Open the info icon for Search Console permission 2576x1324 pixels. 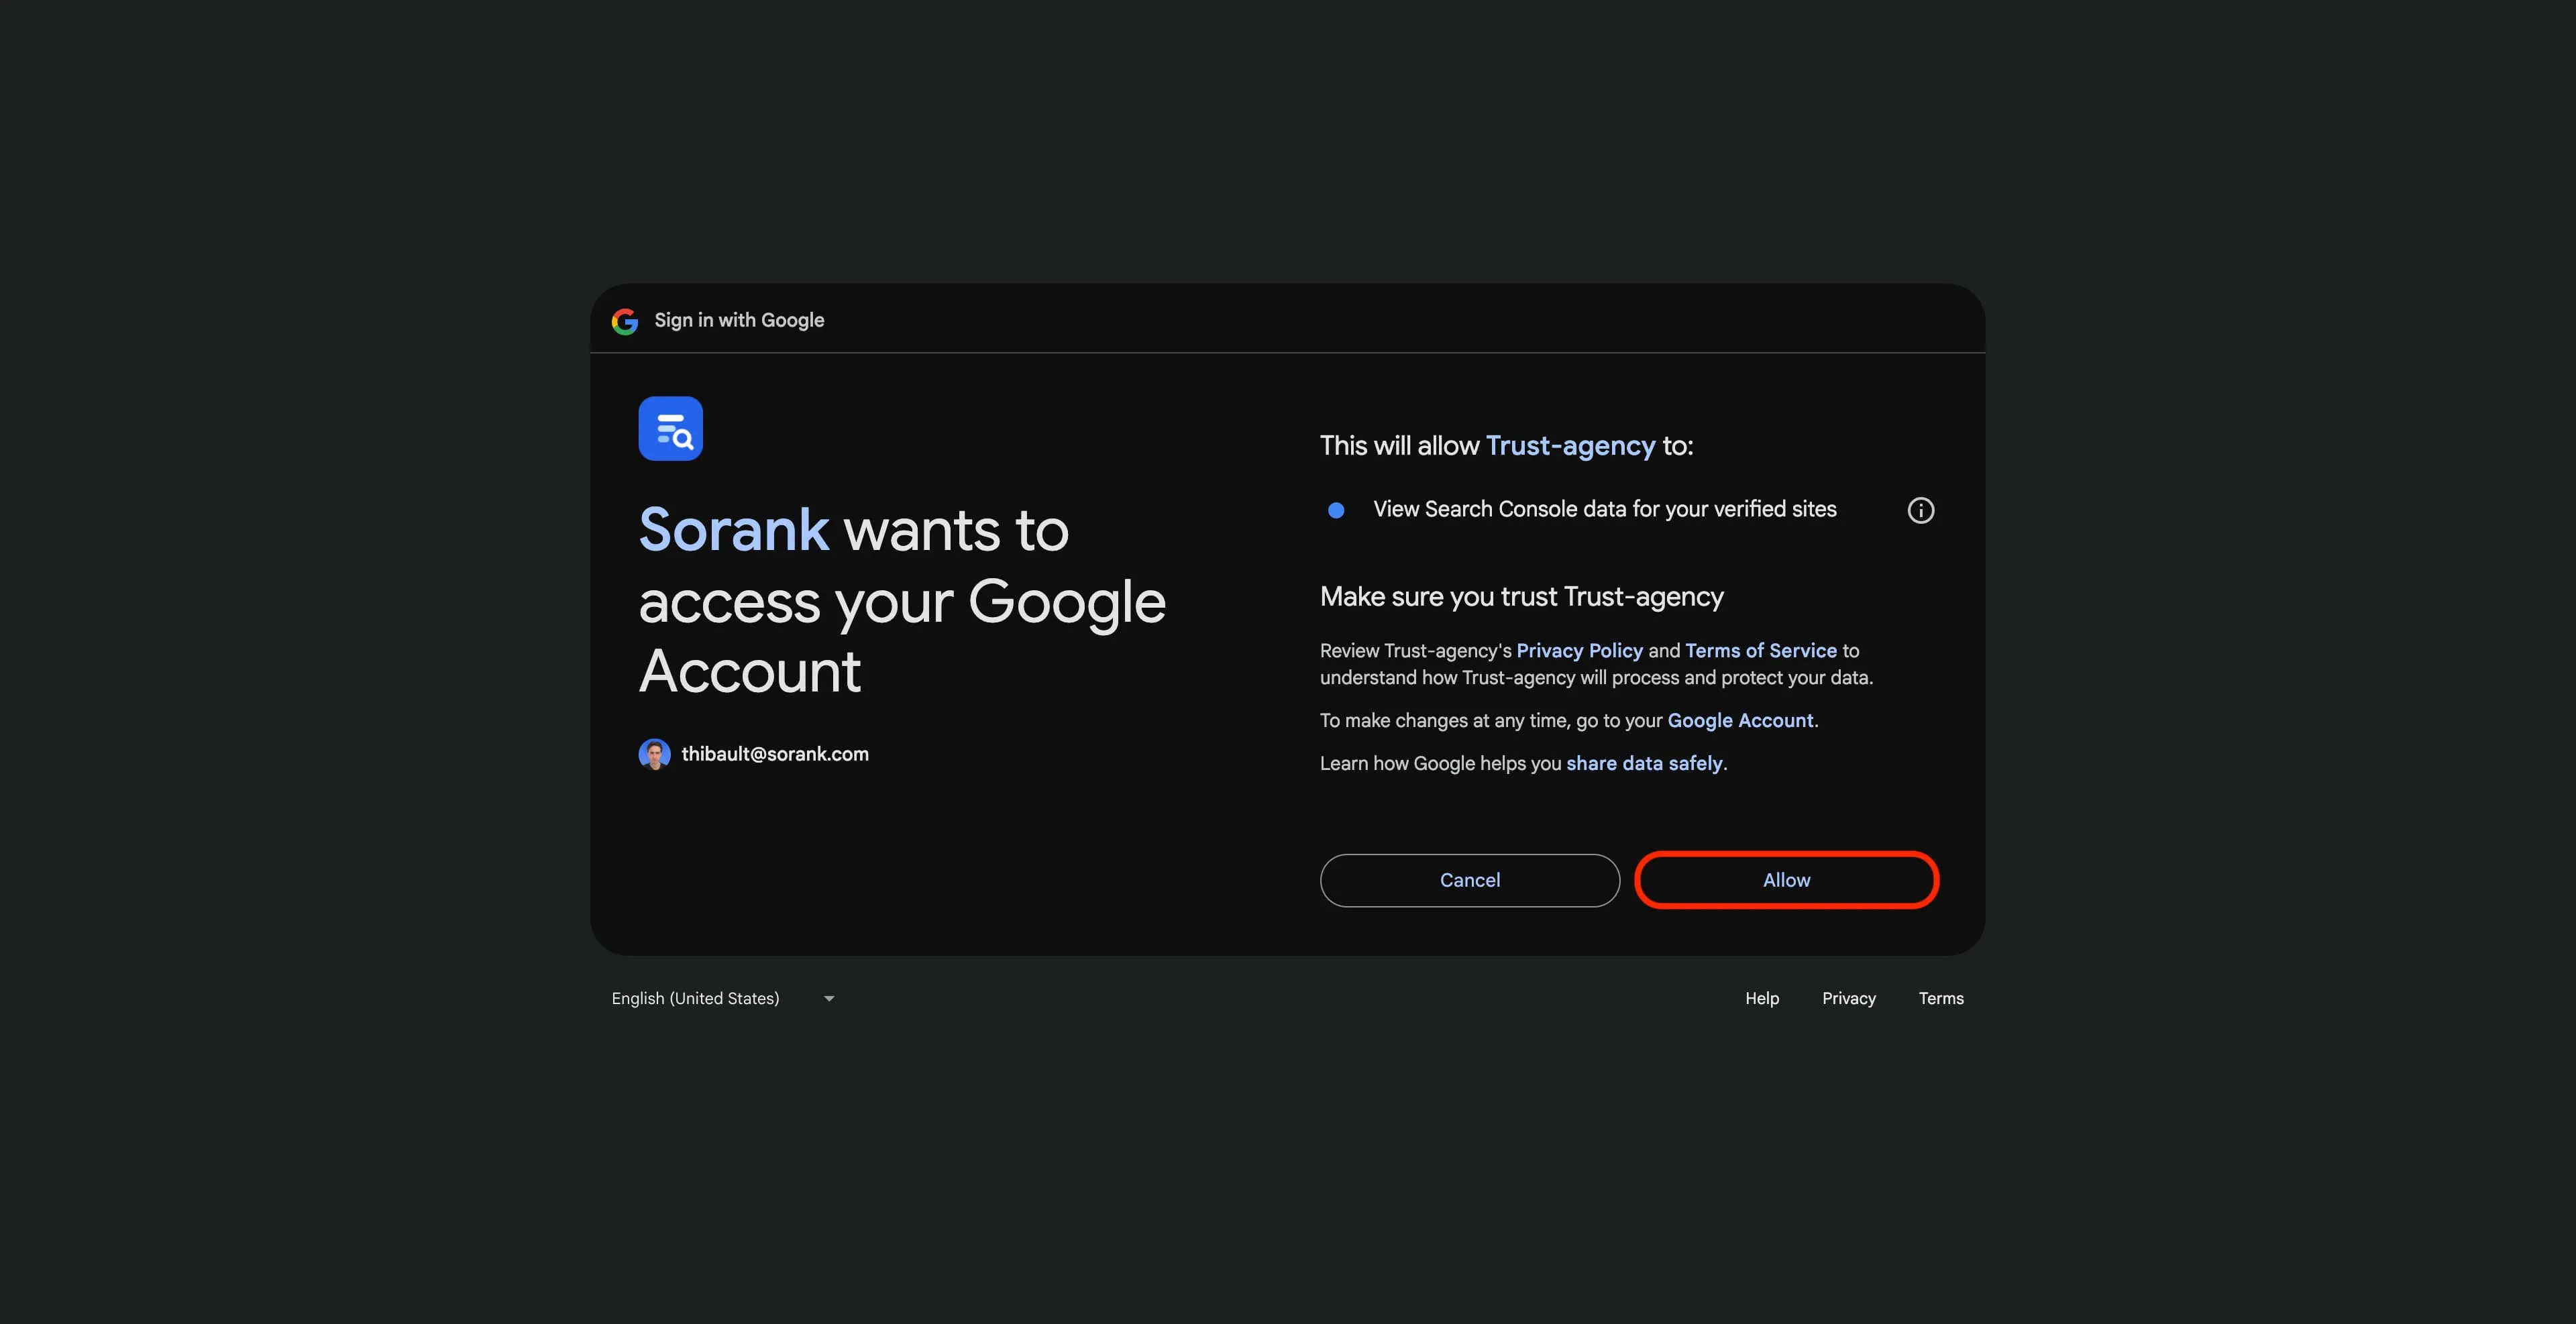click(1920, 510)
